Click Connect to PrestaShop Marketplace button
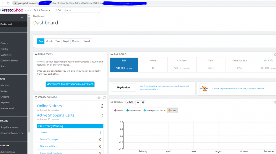The image size is (276, 154). click(70, 84)
